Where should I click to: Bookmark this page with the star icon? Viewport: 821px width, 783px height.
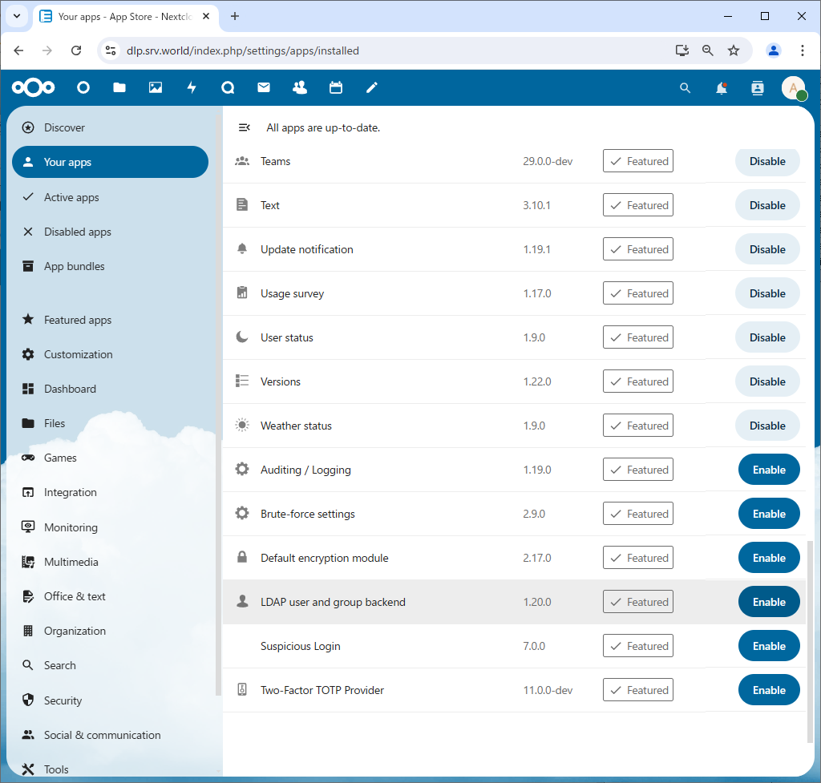click(734, 50)
